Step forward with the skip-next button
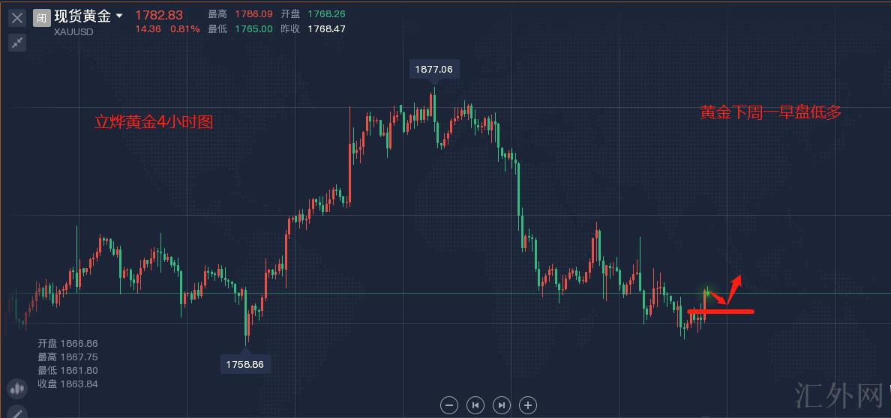 (501, 405)
